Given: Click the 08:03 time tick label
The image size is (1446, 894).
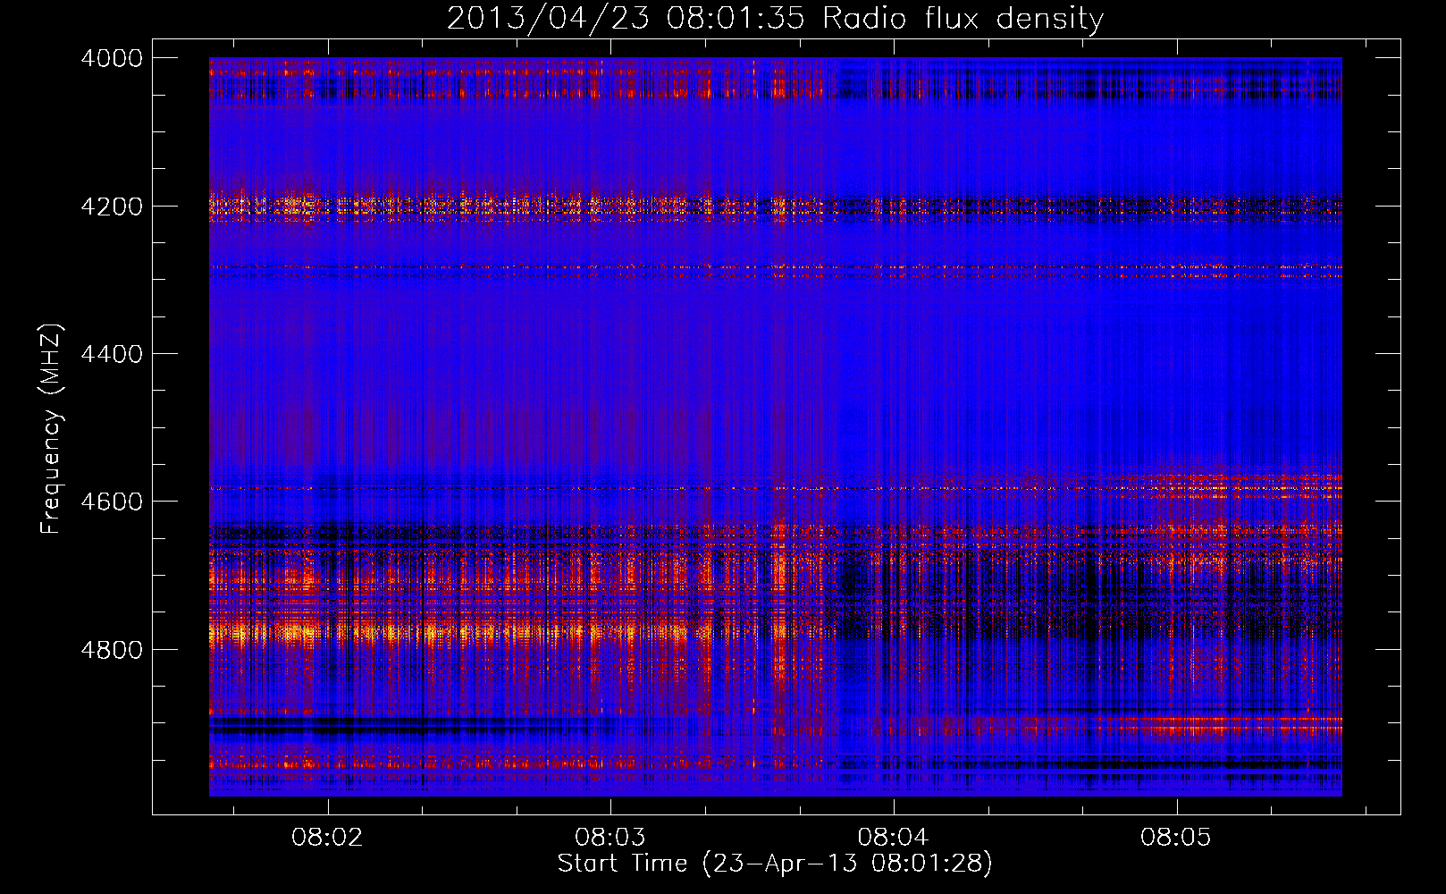Looking at the screenshot, I should pyautogui.click(x=610, y=838).
